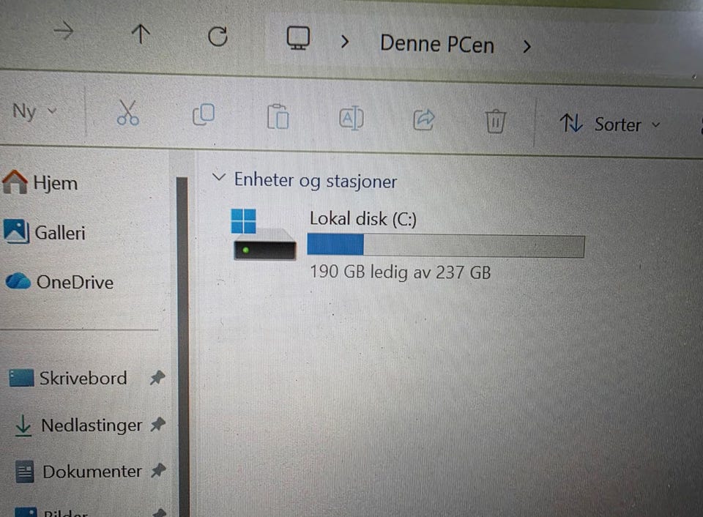Click the Copy icon in toolbar
This screenshot has width=703, height=517.
pos(204,114)
